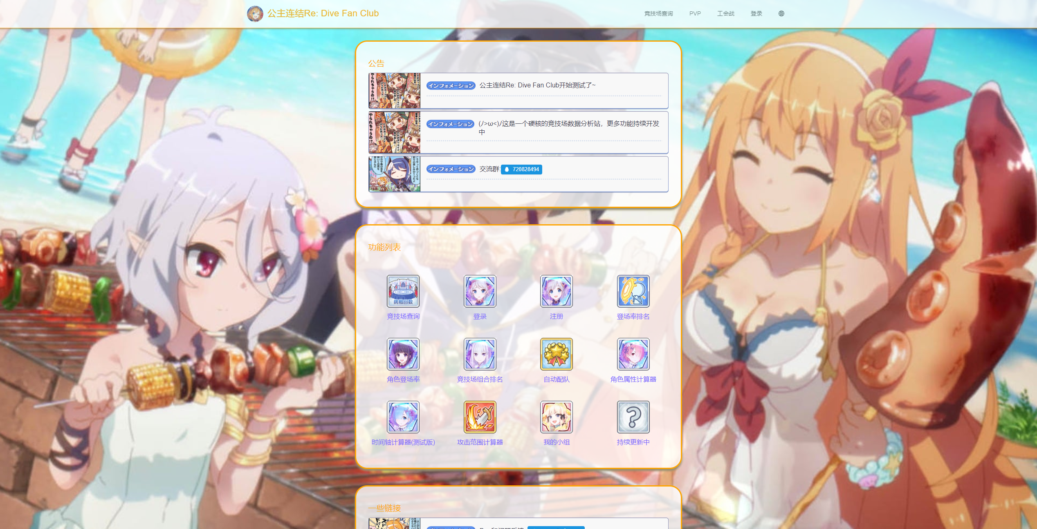The height and width of the screenshot is (529, 1037).
Task: Click the QQ group 720828494 button
Action: (x=521, y=169)
